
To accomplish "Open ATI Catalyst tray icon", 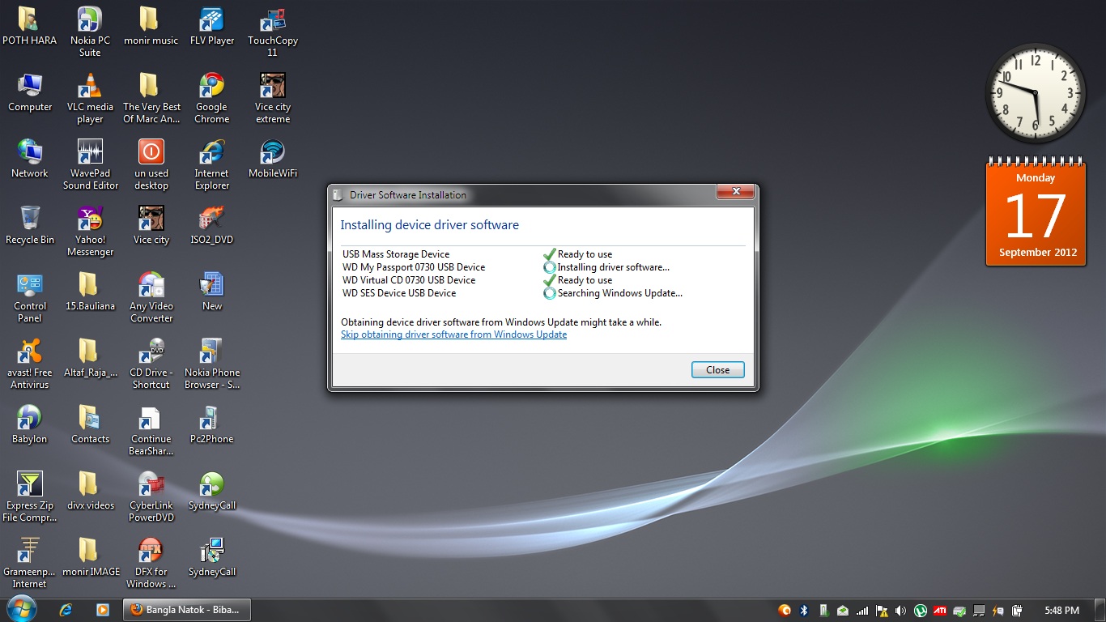I will 940,611.
